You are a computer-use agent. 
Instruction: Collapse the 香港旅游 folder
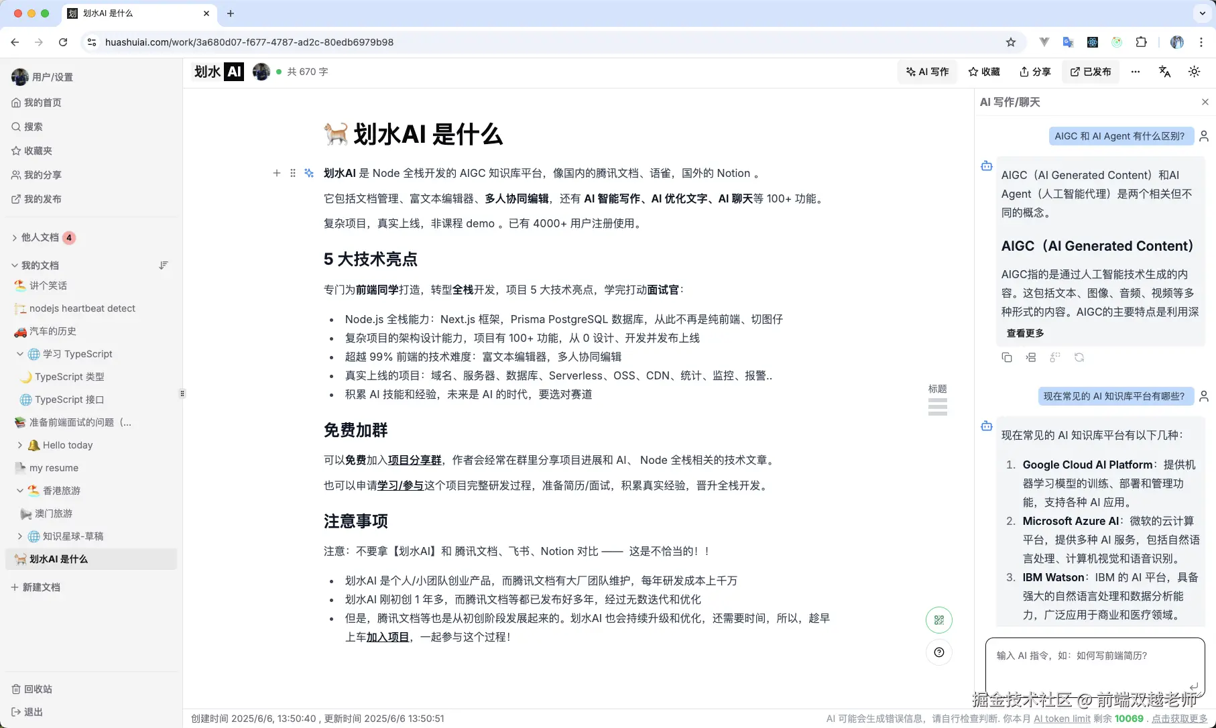click(20, 491)
